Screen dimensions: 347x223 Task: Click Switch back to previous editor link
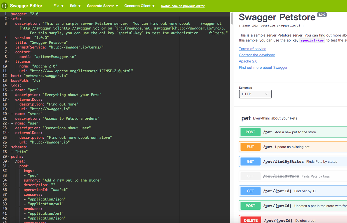[183, 6]
